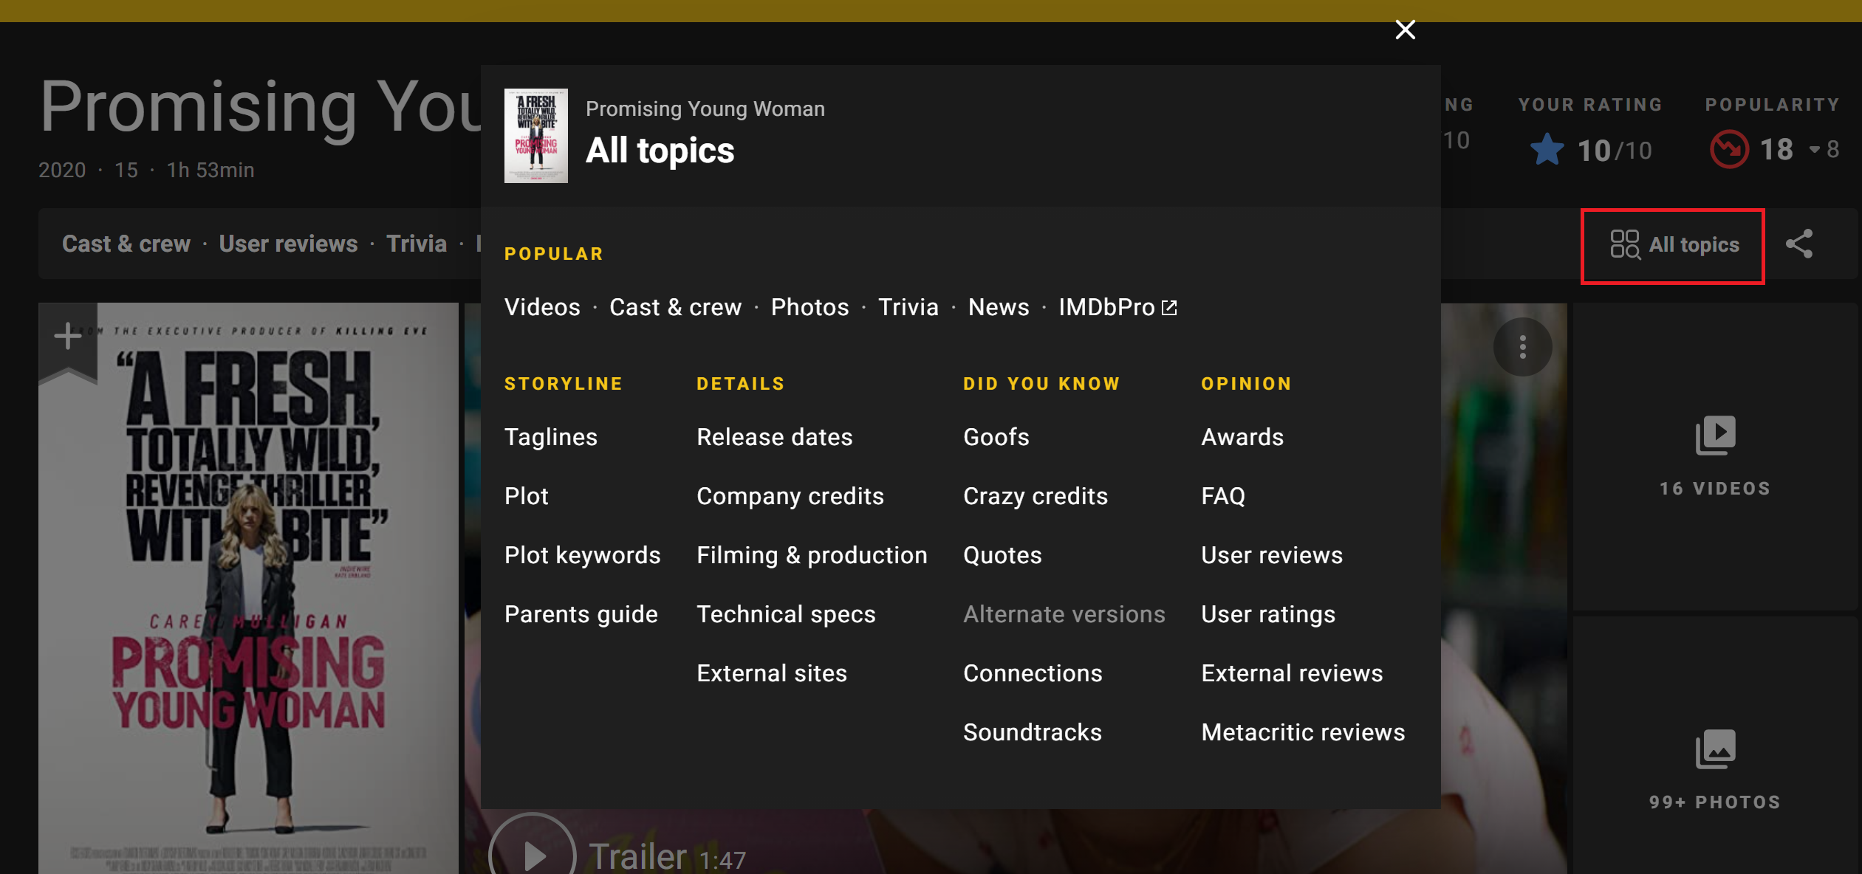
Task: Select Filming & production
Action: 812,555
